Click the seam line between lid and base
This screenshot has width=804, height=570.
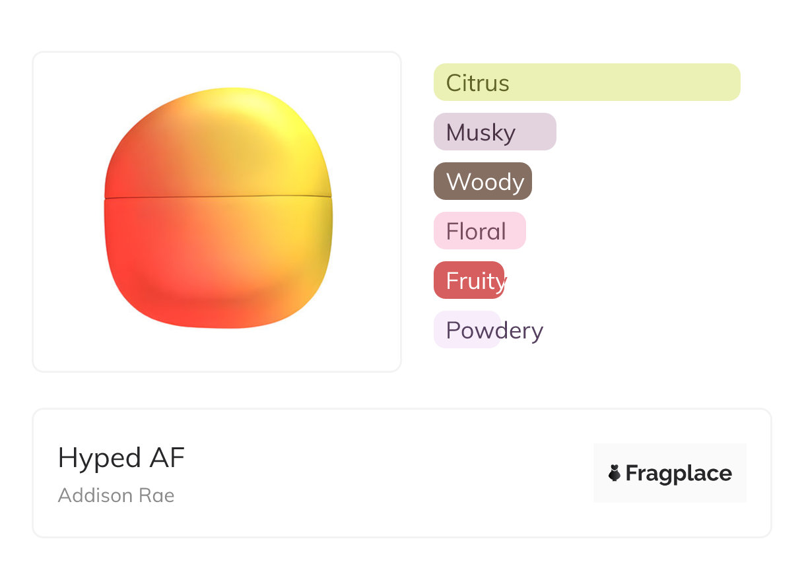[218, 197]
